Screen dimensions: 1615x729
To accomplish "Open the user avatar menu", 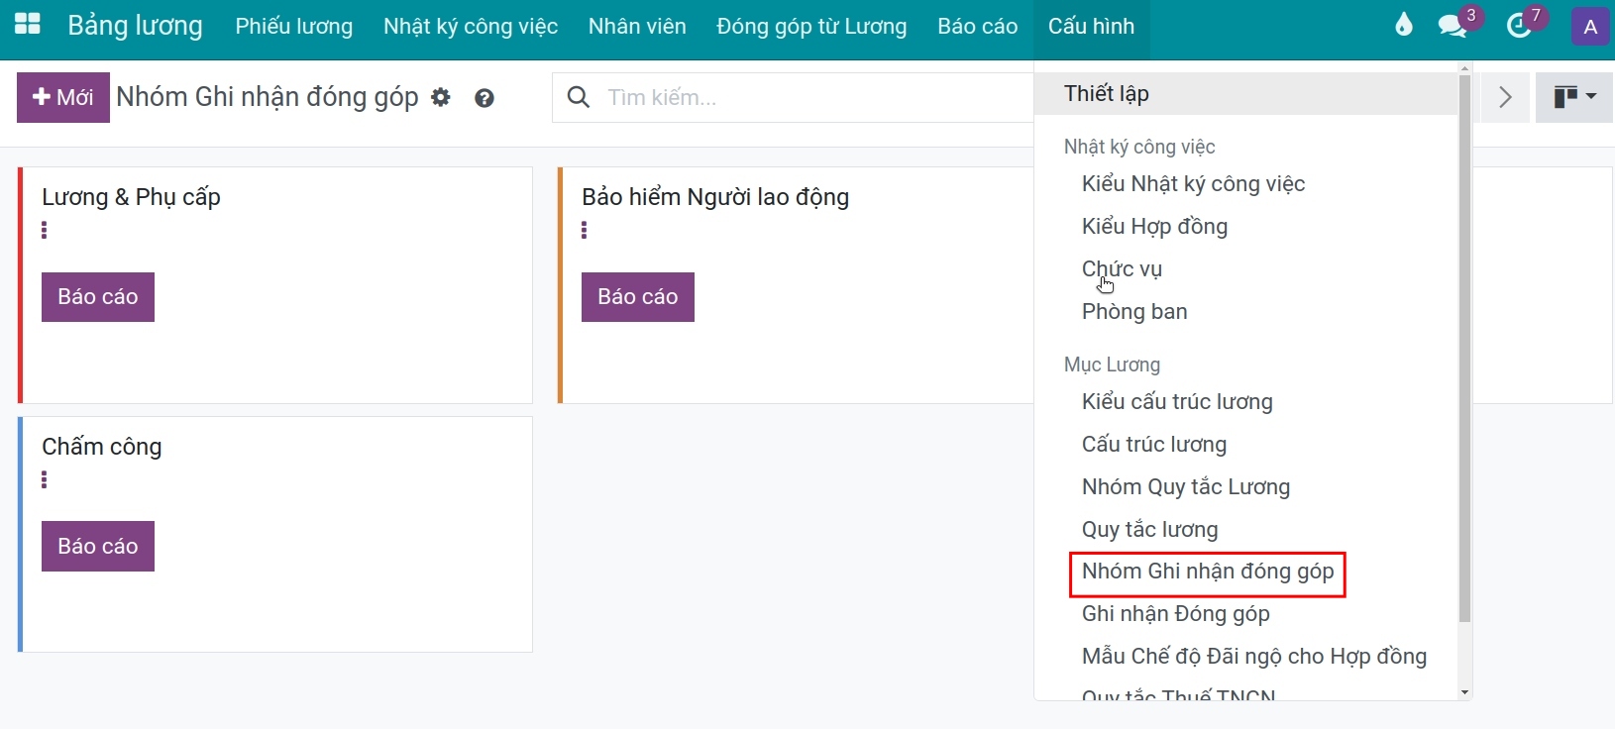I will tap(1590, 27).
